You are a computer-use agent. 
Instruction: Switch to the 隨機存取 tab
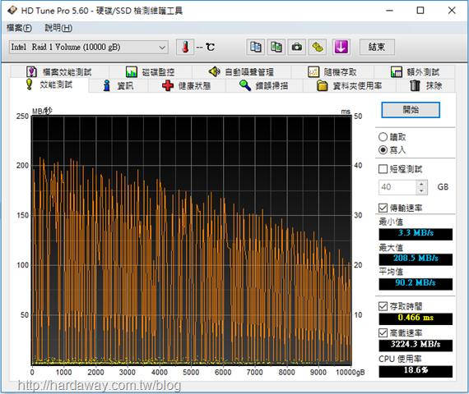click(x=332, y=72)
